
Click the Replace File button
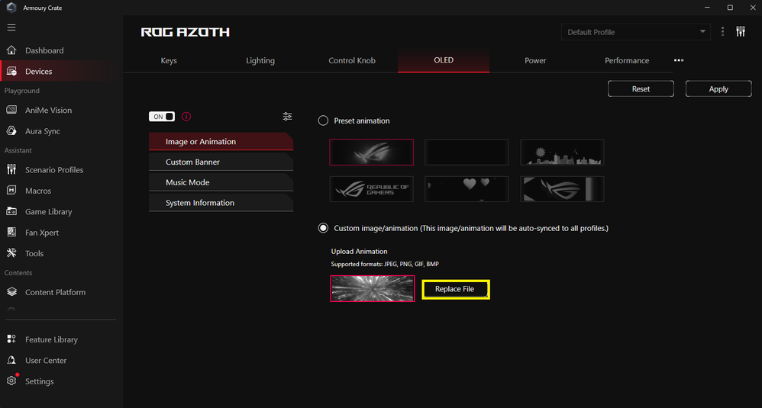coord(455,289)
